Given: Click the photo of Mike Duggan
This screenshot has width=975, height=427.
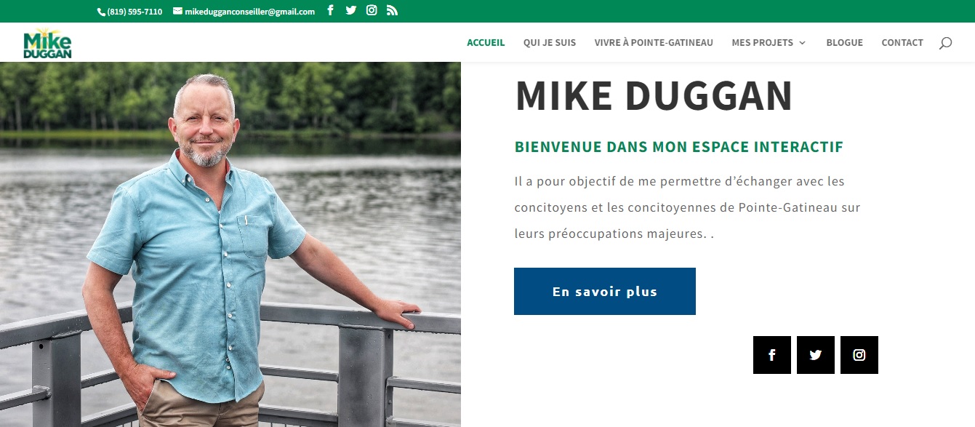Looking at the screenshot, I should [x=230, y=244].
